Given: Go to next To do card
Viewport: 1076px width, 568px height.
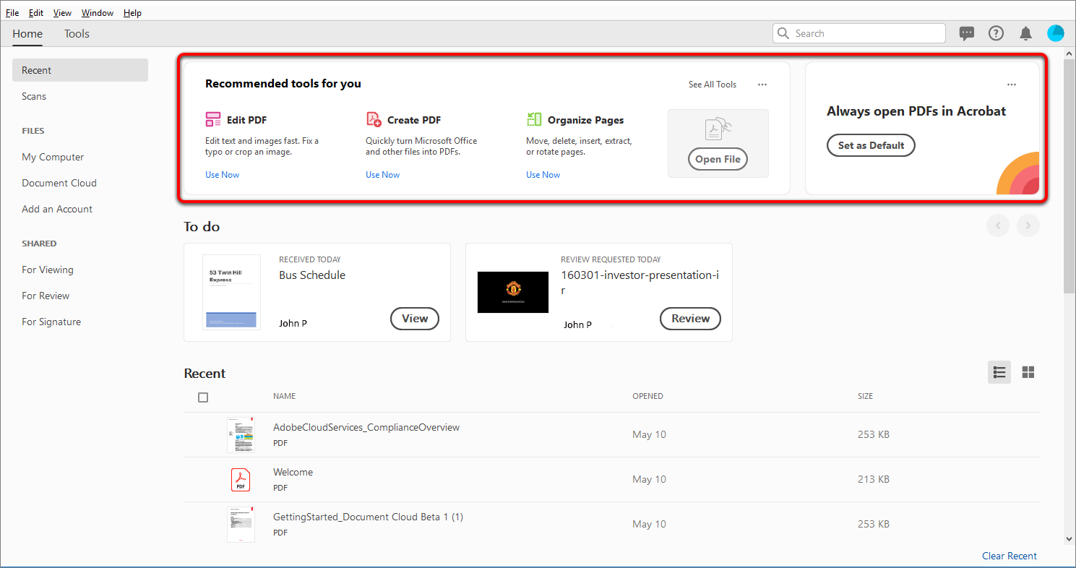Looking at the screenshot, I should click(1028, 226).
